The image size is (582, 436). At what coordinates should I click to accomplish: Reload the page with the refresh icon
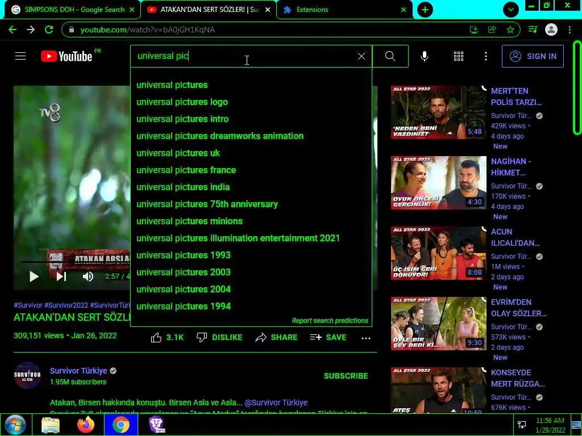49,30
